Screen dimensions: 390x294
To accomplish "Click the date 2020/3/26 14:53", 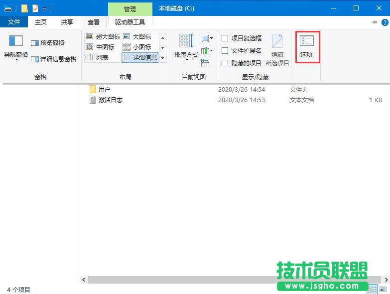I will [242, 100].
